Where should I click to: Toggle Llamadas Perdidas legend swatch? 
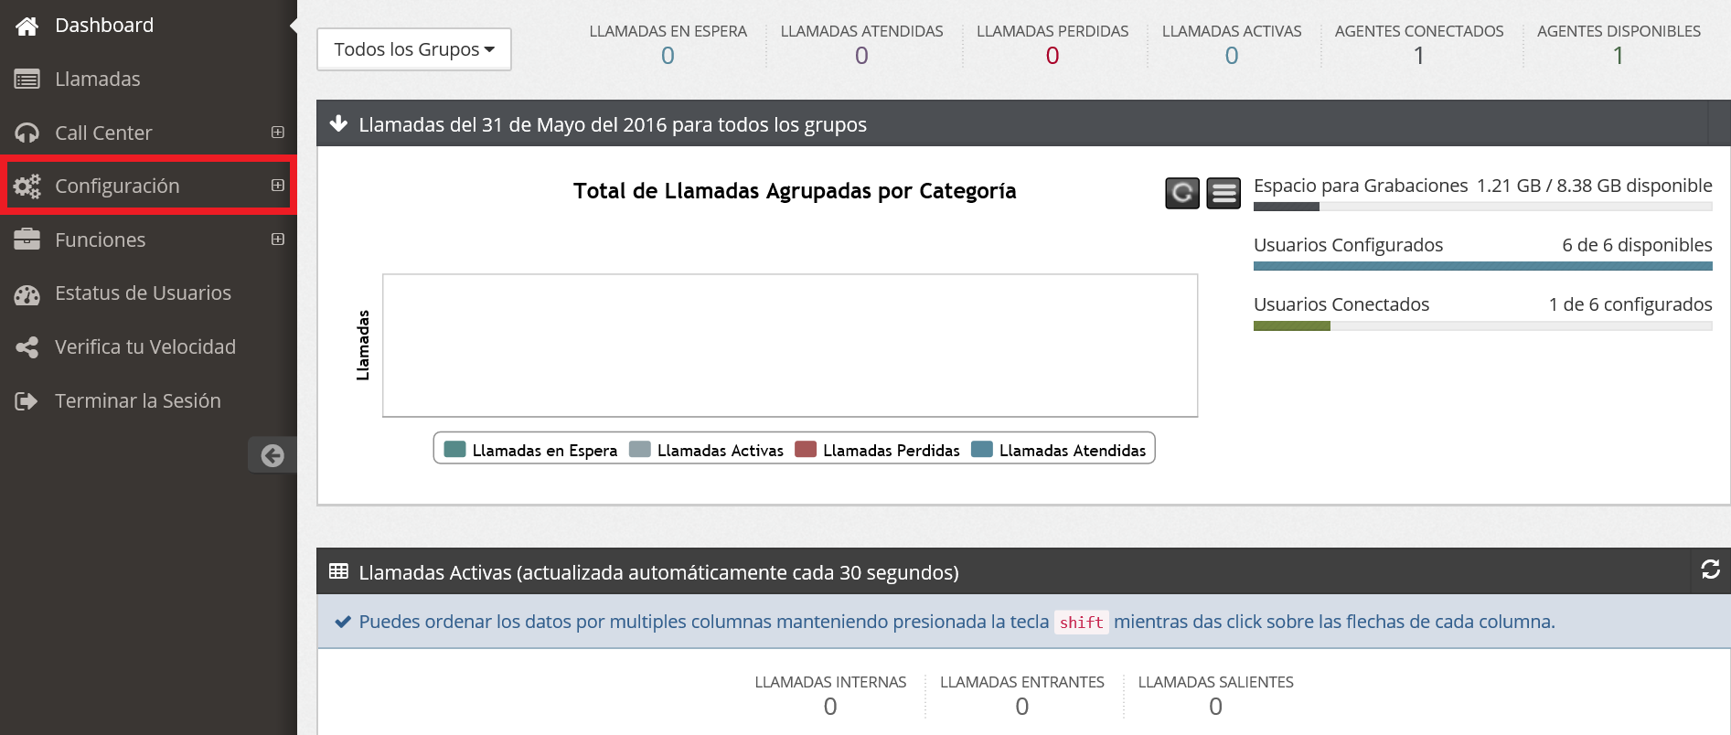click(x=806, y=449)
